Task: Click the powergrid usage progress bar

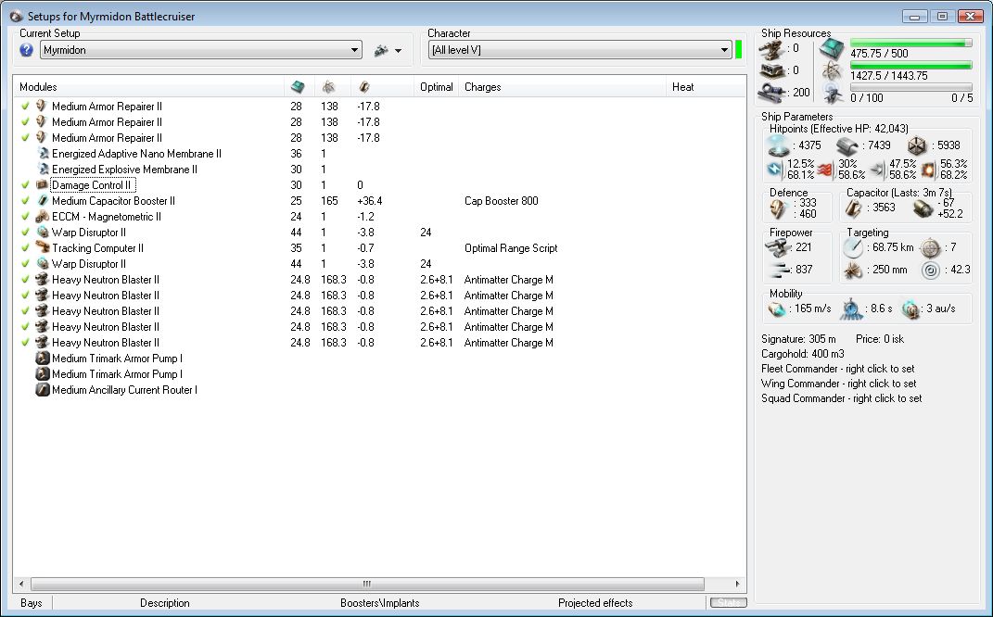Action: 910,65
